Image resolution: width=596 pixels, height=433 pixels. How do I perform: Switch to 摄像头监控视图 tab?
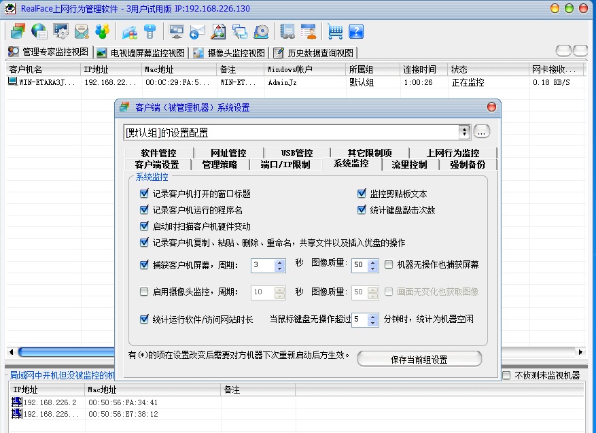click(230, 53)
